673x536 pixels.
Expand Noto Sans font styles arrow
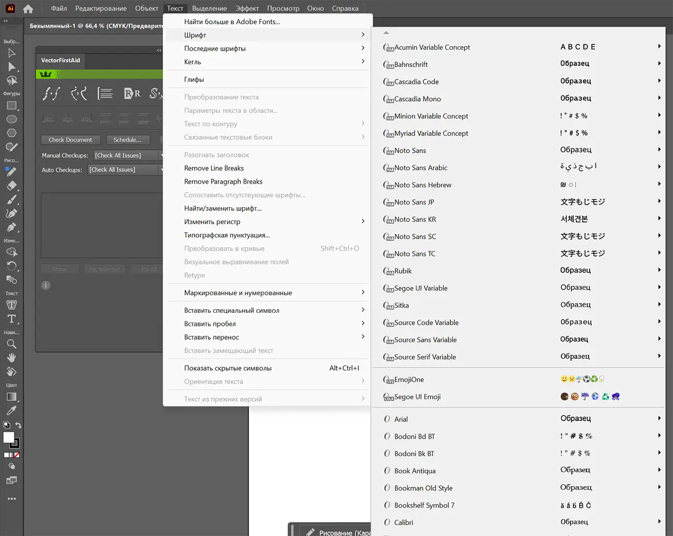(659, 150)
